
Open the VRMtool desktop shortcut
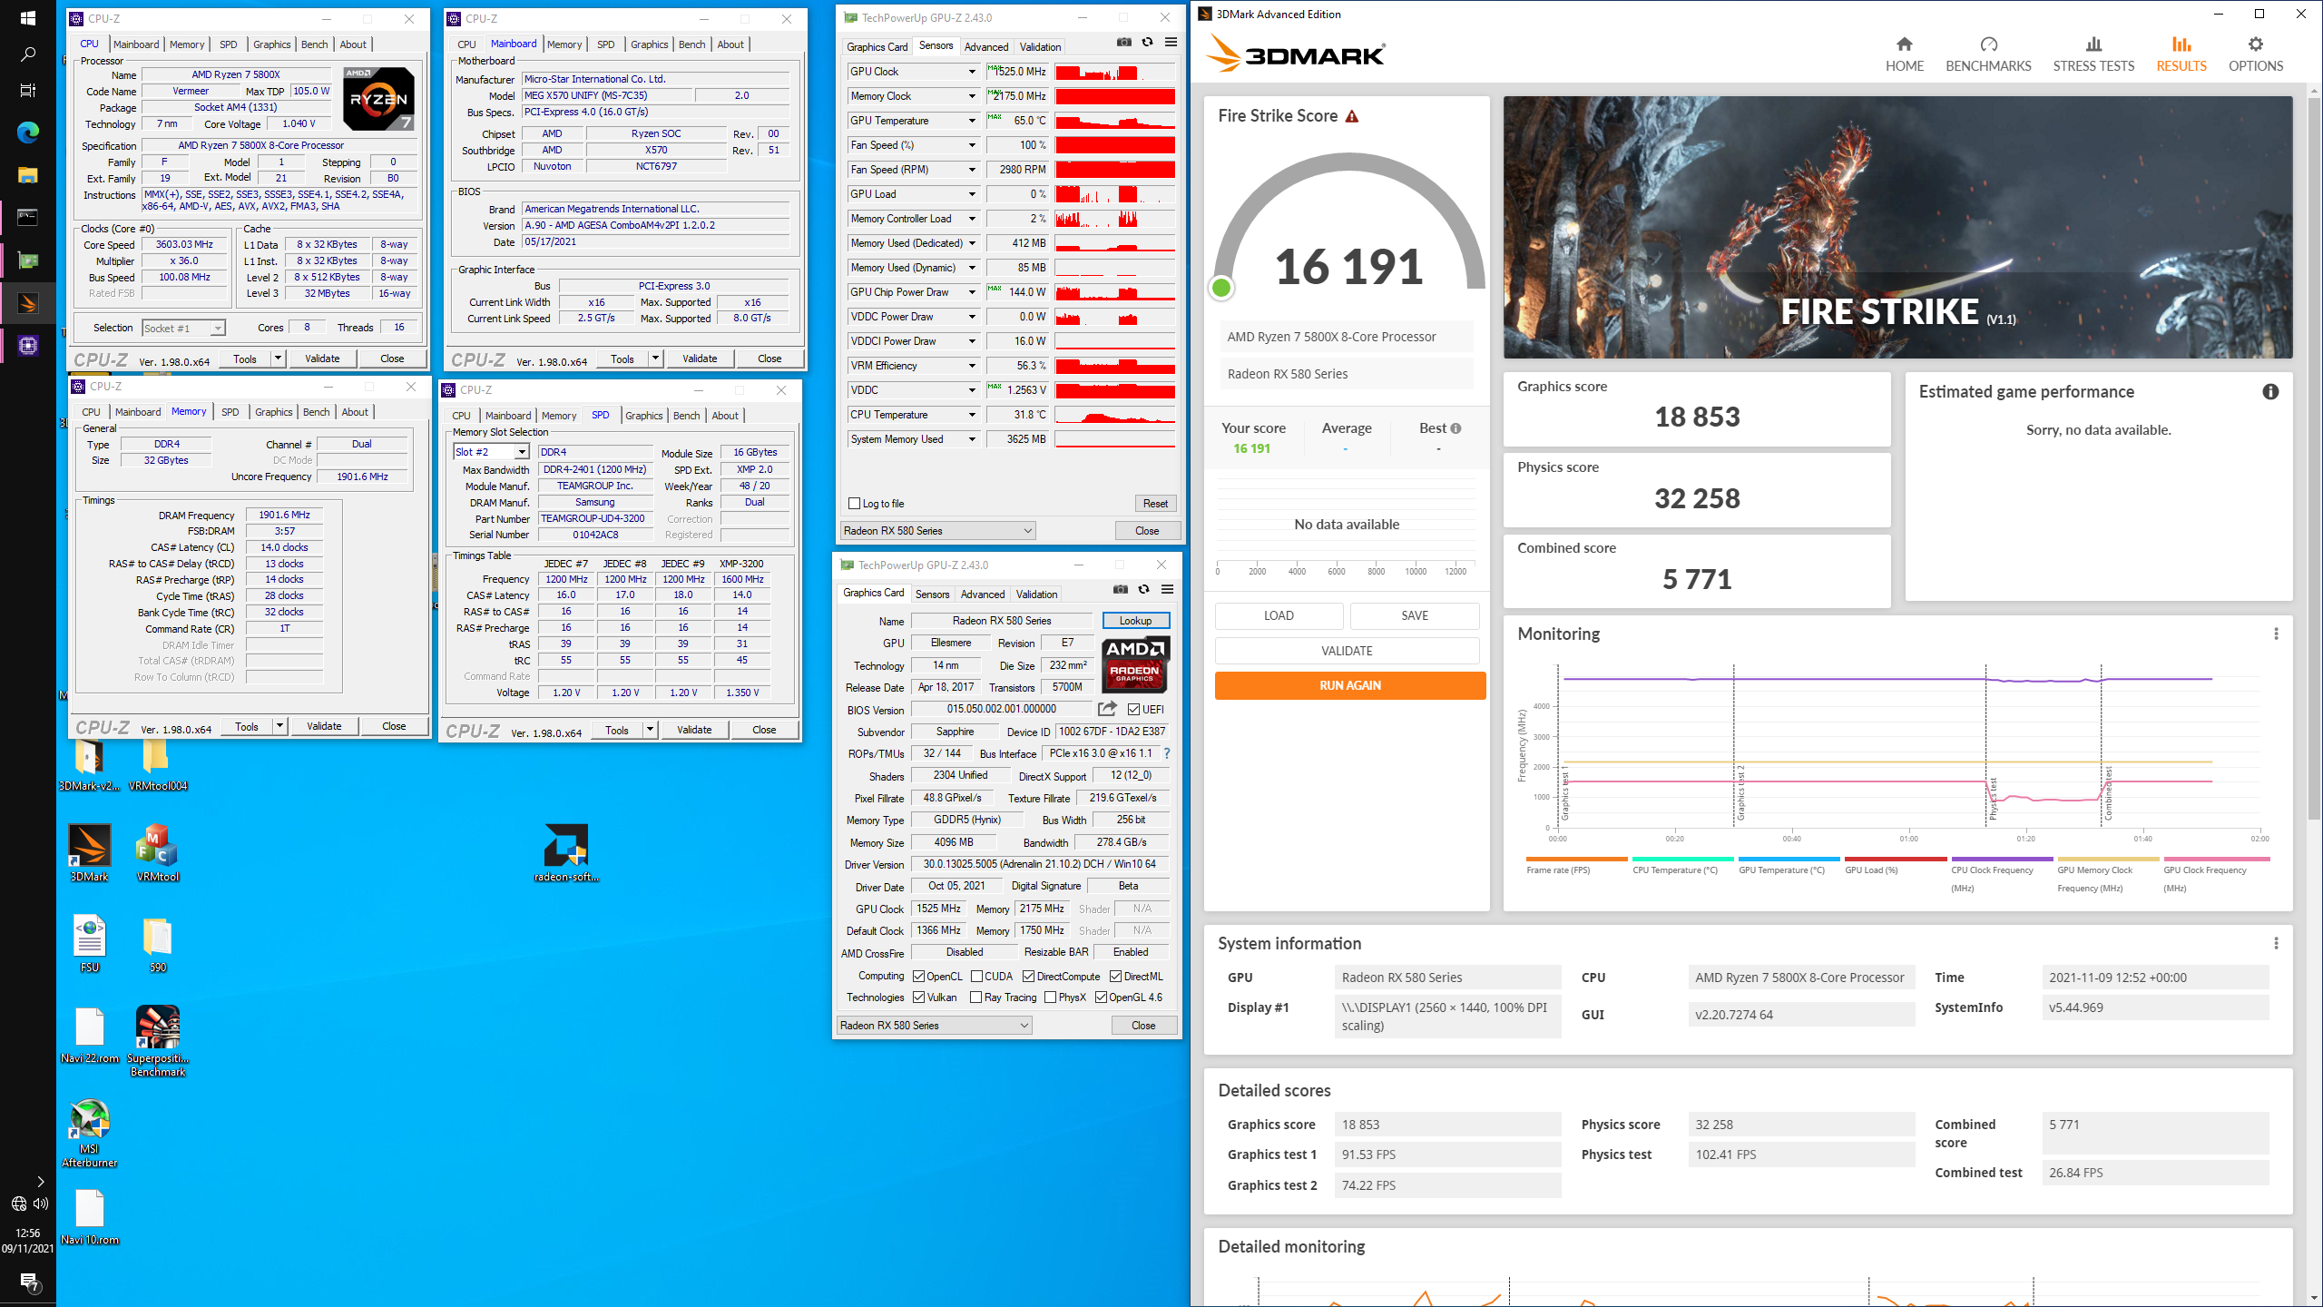[x=157, y=852]
